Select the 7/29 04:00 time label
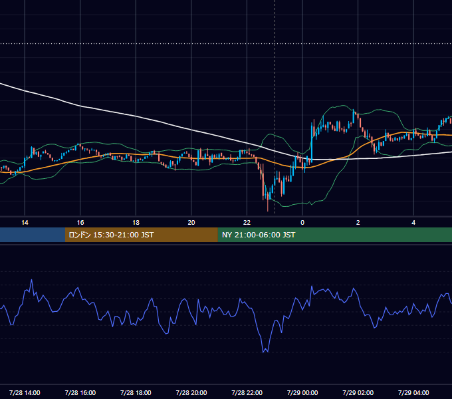 (413, 392)
